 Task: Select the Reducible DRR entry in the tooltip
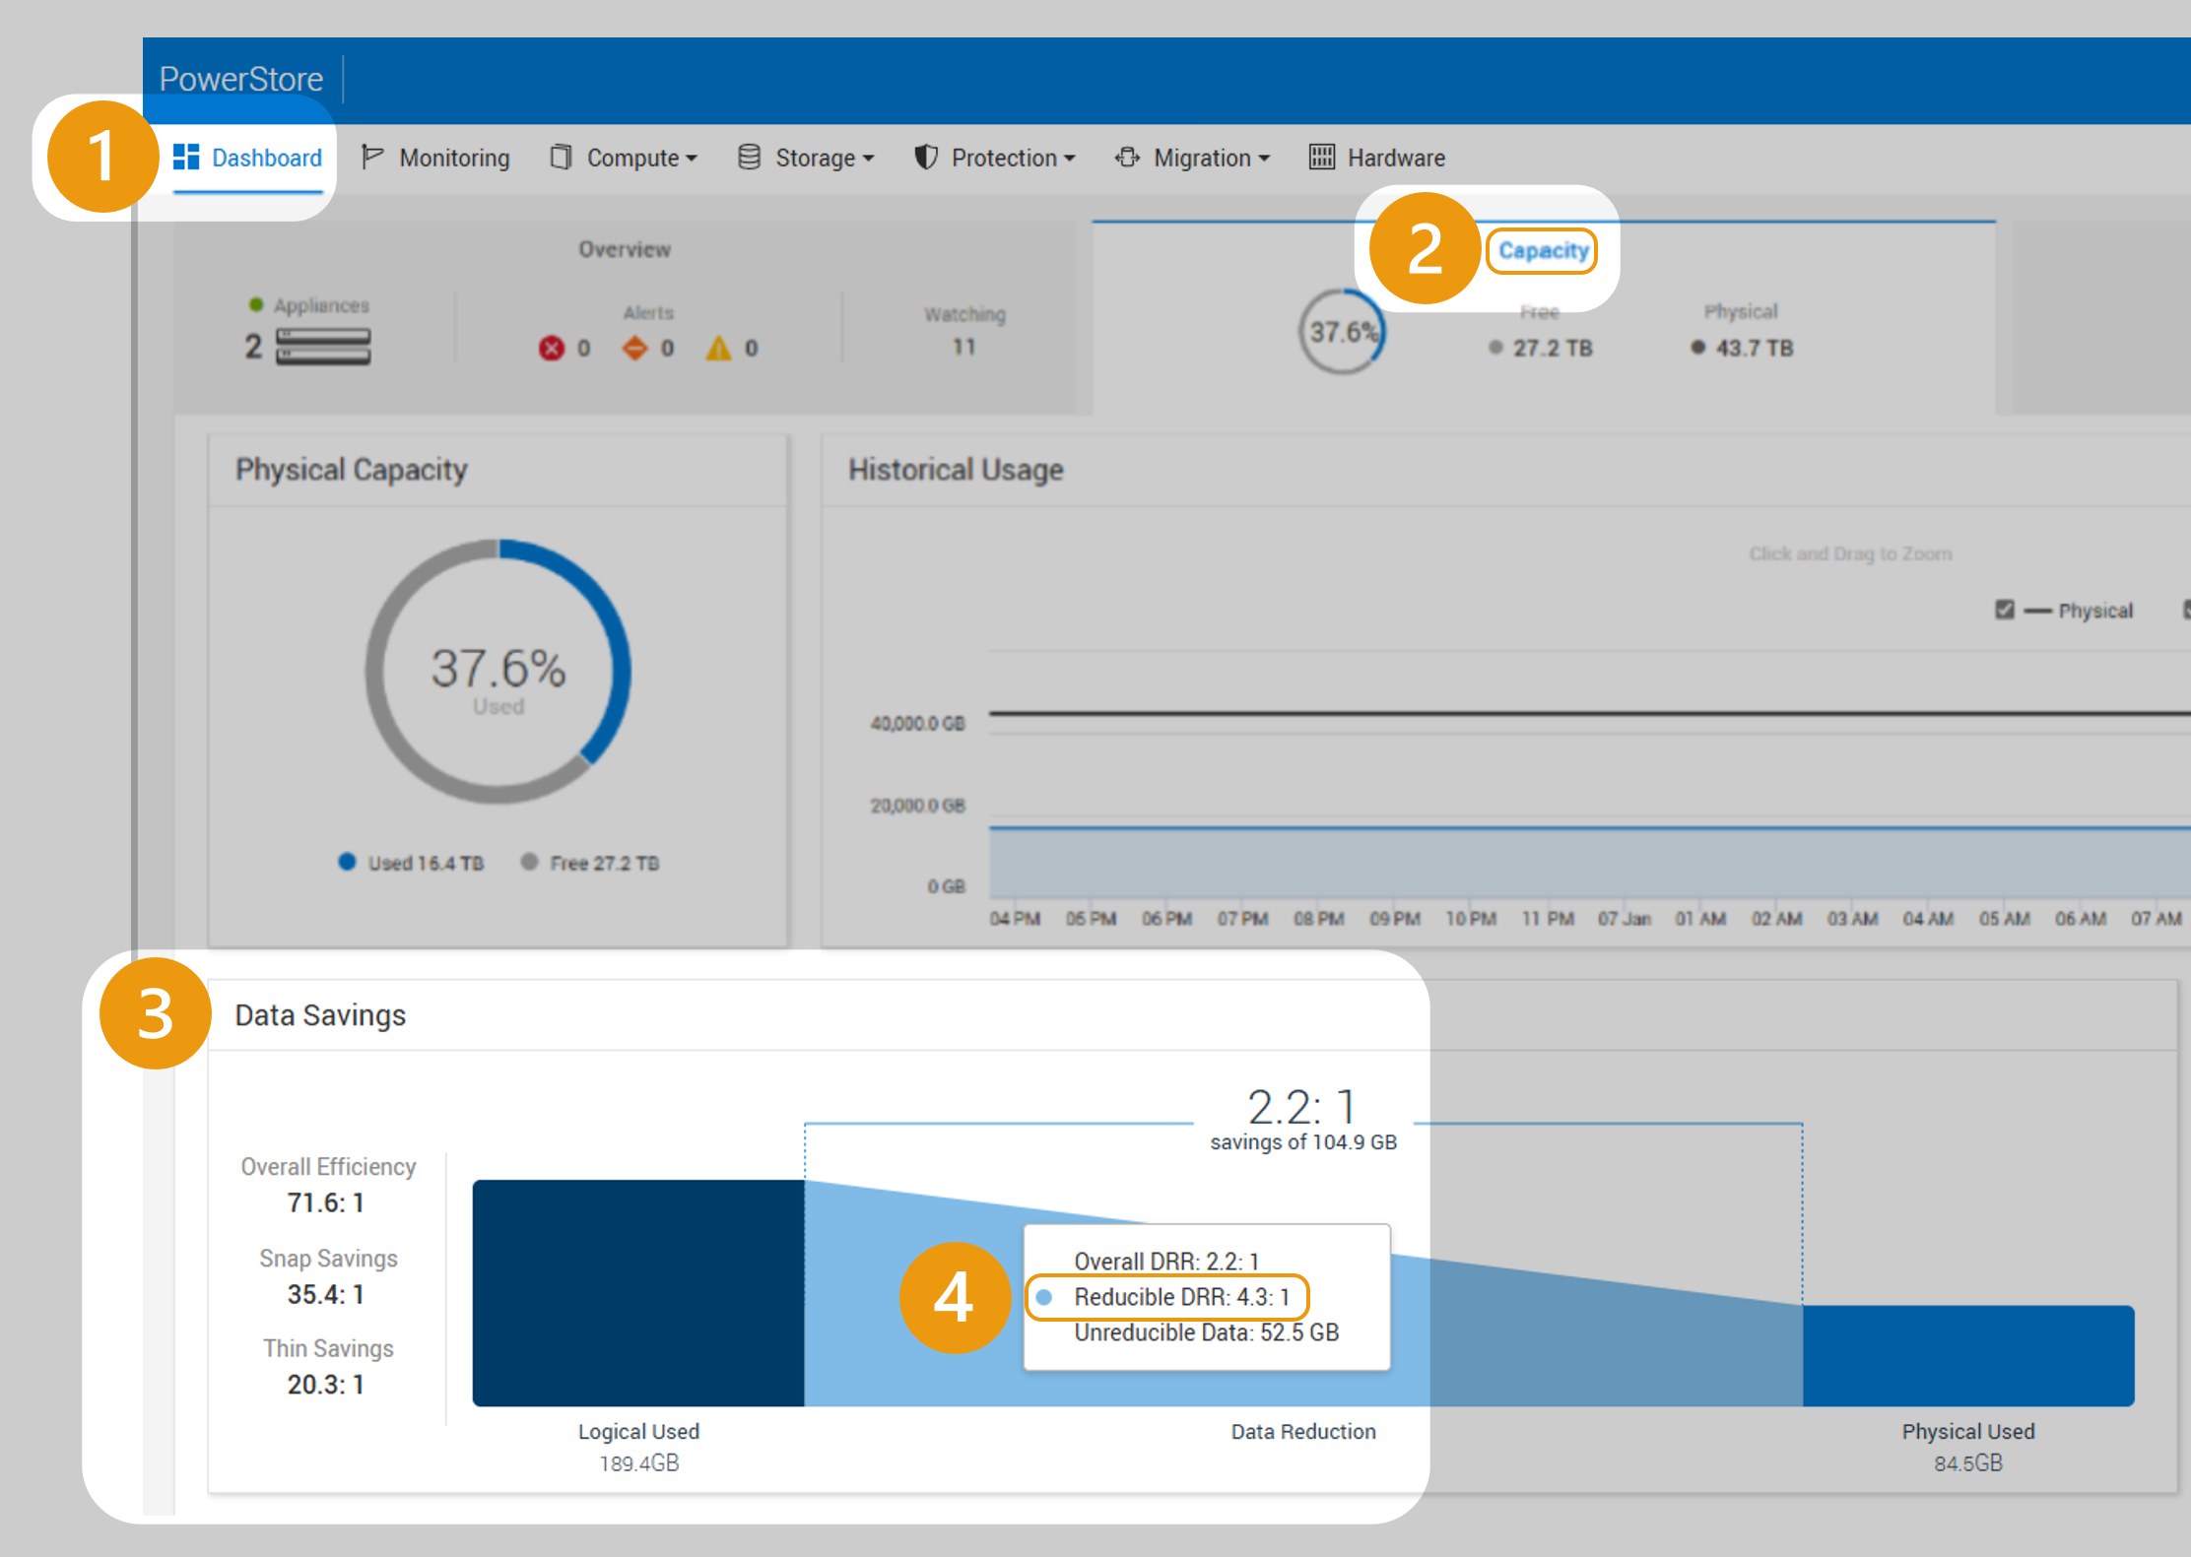tap(1170, 1297)
